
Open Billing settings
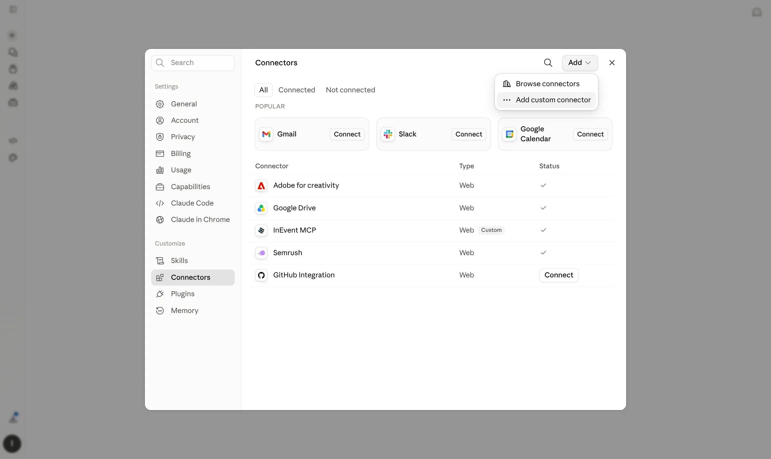[193, 154]
